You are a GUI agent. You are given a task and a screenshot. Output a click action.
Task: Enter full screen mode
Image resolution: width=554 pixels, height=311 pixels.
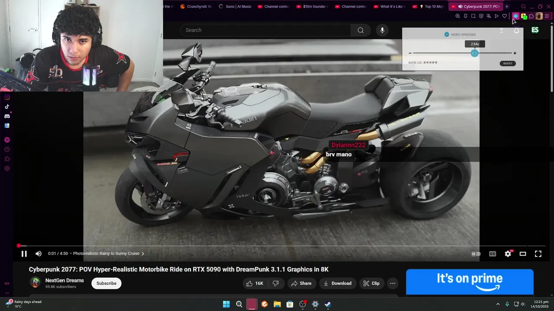coord(538,254)
